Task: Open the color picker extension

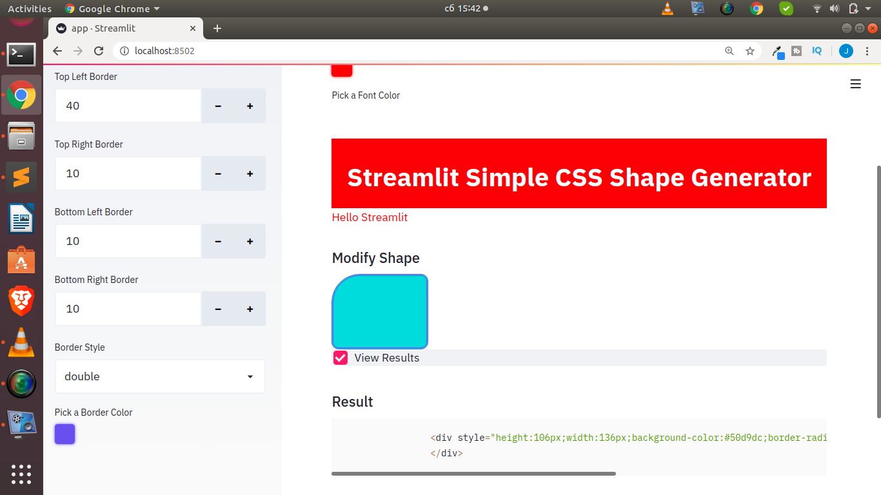Action: [778, 52]
